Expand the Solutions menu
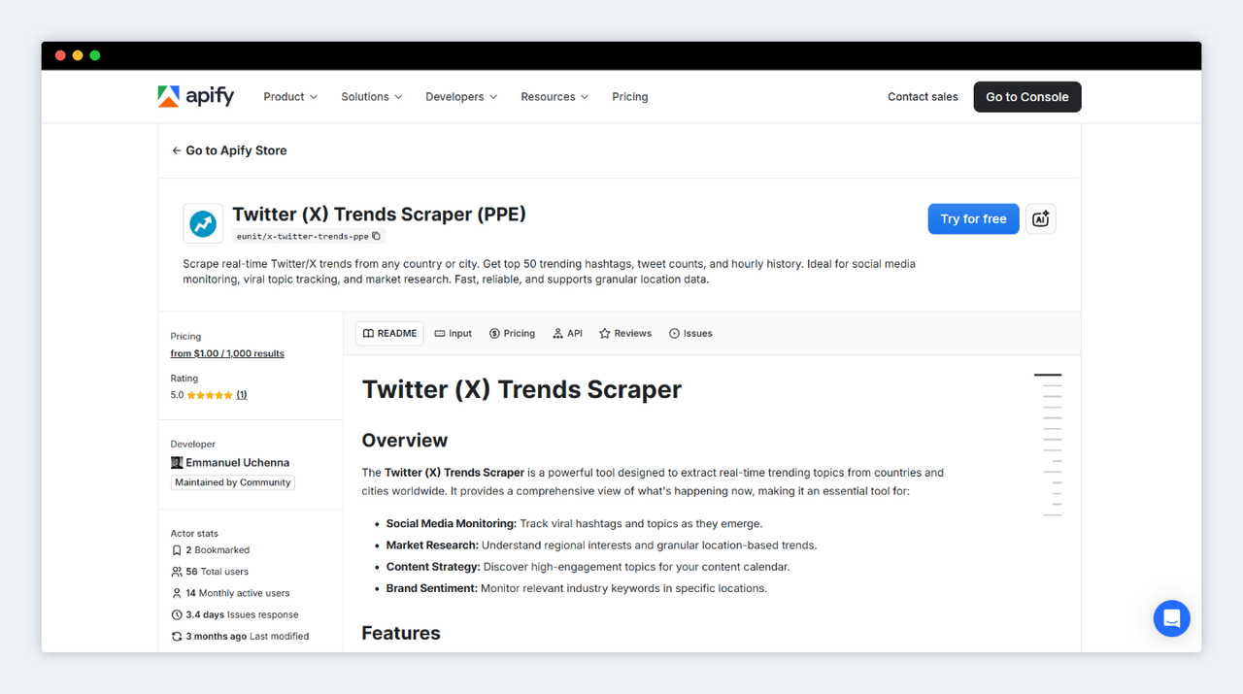 [372, 97]
